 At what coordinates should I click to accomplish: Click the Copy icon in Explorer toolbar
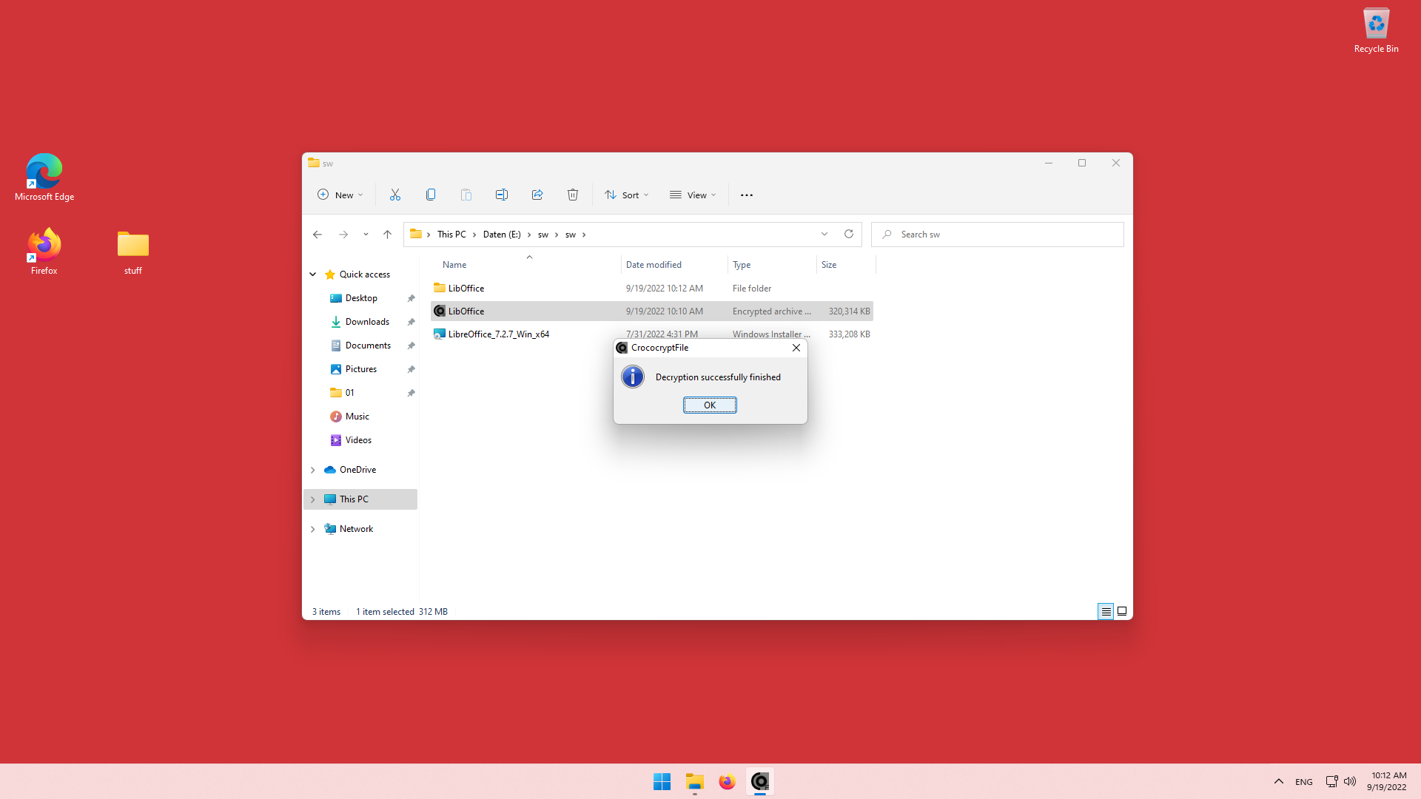431,195
